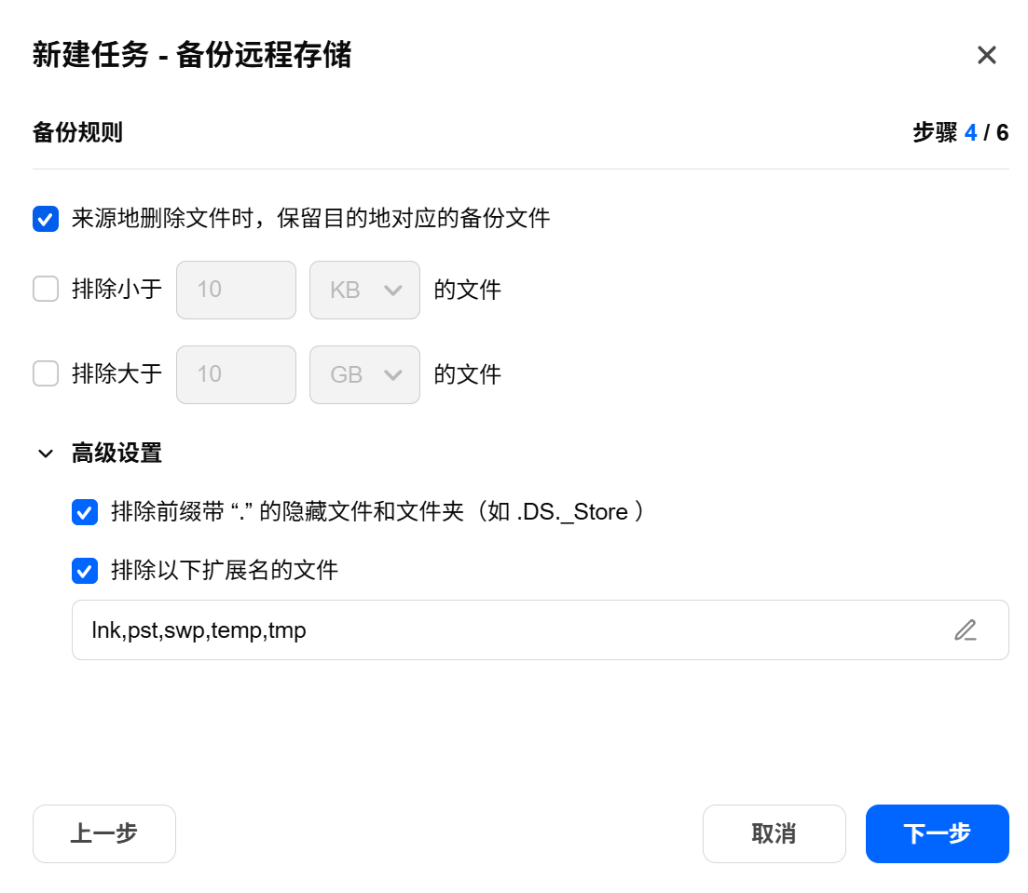
Task: Enable the 排除小于 checkbox
Action: 46,289
